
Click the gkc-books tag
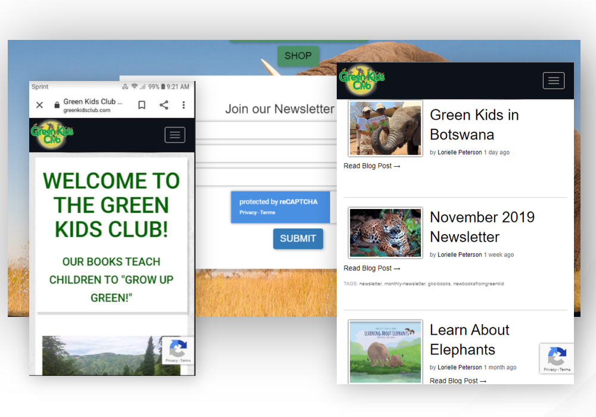(x=439, y=284)
